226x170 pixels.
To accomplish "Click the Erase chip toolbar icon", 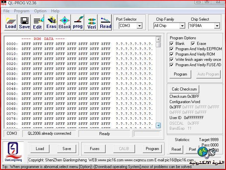I will [x=51, y=22].
